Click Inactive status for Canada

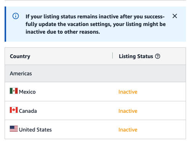(x=128, y=111)
